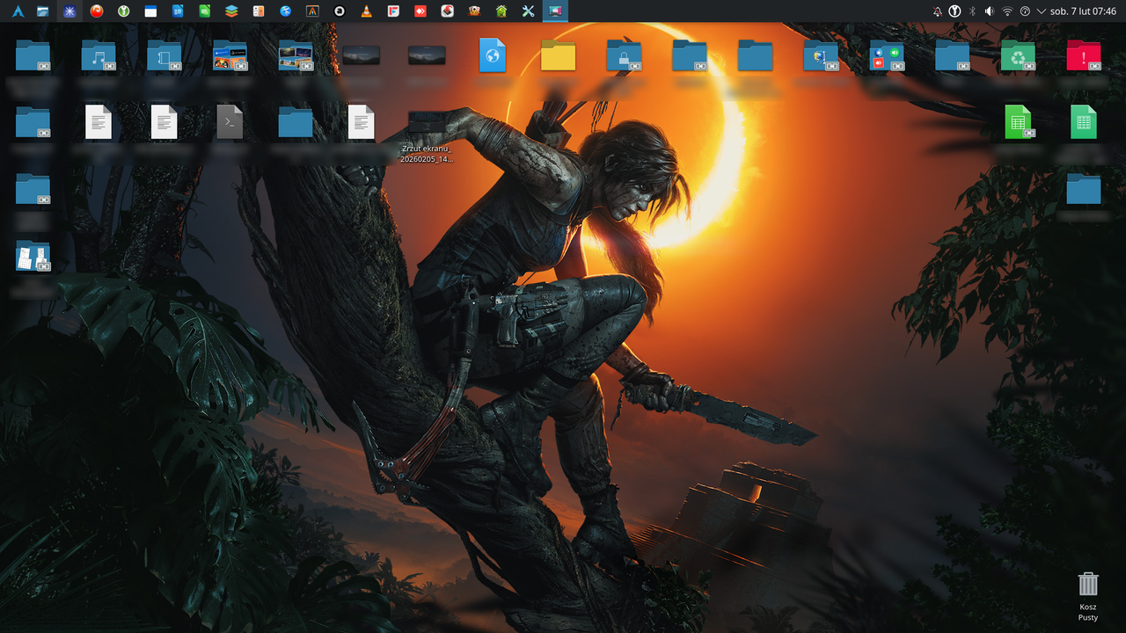Open the black letter 'a' circle icon
Viewport: 1126px width, 633px height.
coord(340,11)
